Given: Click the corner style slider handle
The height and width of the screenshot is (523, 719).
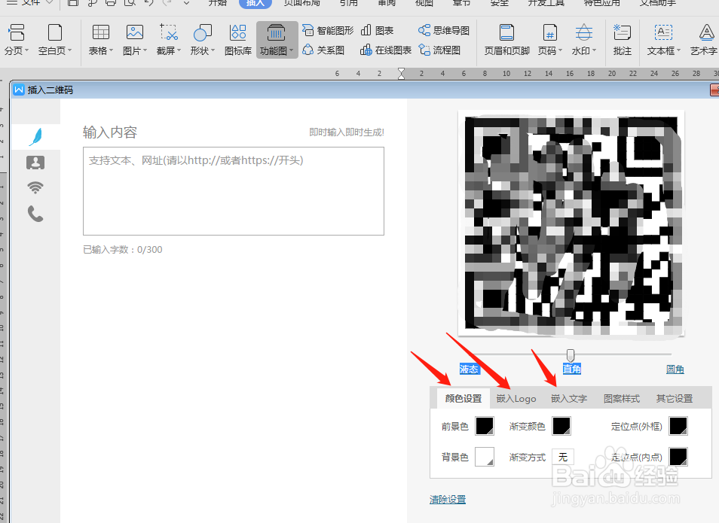Looking at the screenshot, I should pyautogui.click(x=571, y=355).
